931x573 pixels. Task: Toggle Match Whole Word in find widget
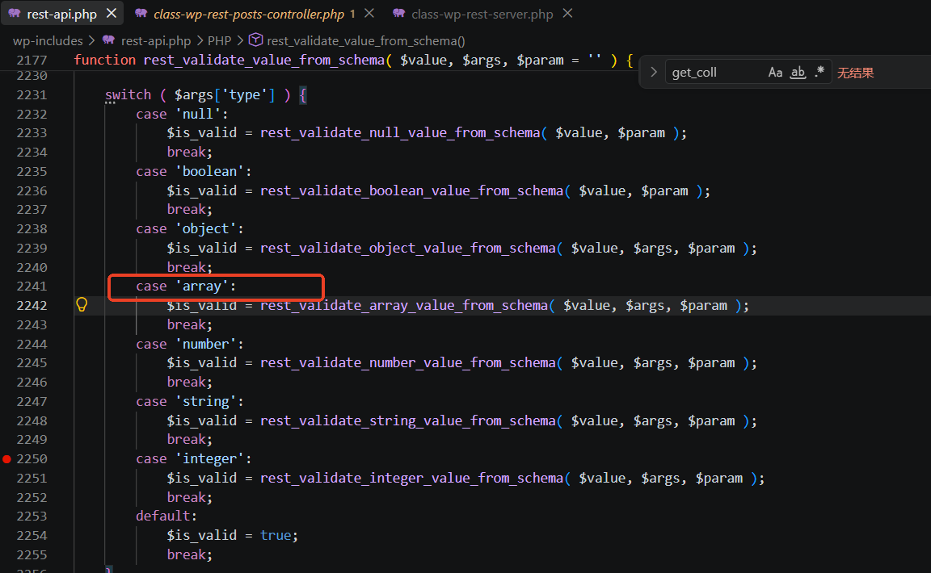tap(798, 73)
